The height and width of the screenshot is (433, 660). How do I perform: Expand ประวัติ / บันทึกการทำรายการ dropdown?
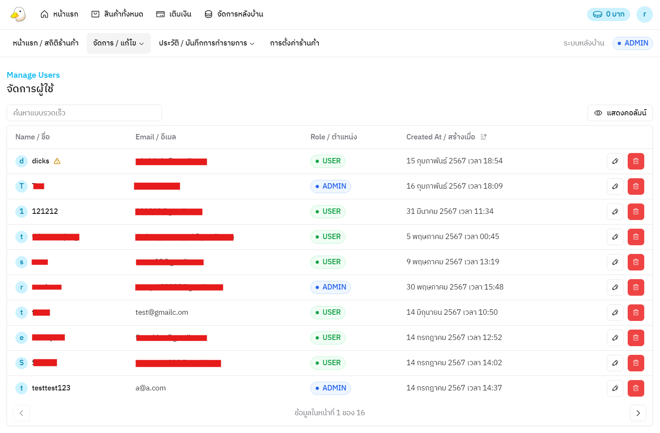pos(206,43)
